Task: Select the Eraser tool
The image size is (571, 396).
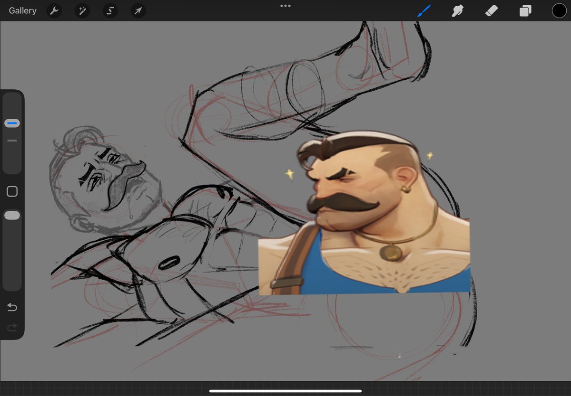Action: pos(491,10)
